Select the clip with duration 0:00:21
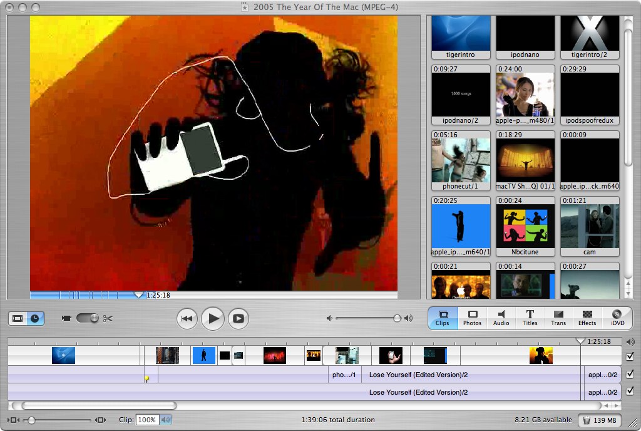The width and height of the screenshot is (641, 431). [461, 281]
